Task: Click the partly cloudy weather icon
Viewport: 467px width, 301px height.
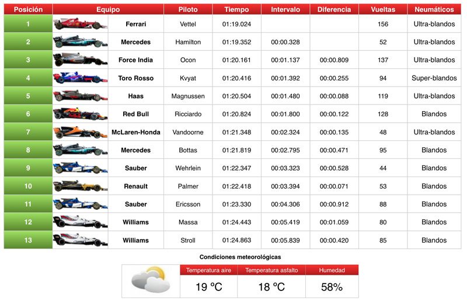Action: [x=151, y=281]
